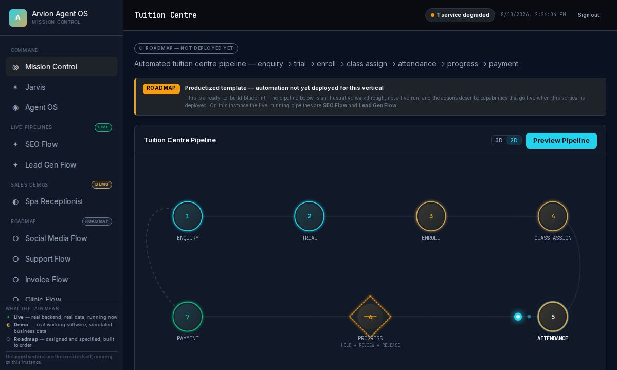The width and height of the screenshot is (617, 370).
Task: Select the Trial node 2
Action: (x=310, y=216)
